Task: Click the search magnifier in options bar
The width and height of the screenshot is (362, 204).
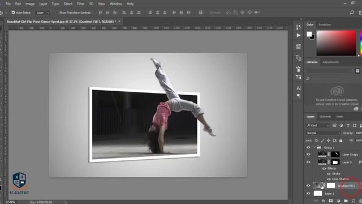Action: pos(352,12)
